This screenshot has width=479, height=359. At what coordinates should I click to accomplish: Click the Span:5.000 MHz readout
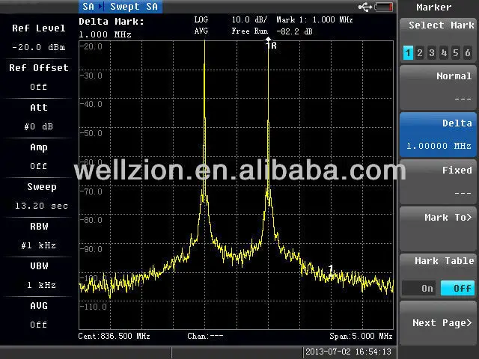[x=361, y=336]
